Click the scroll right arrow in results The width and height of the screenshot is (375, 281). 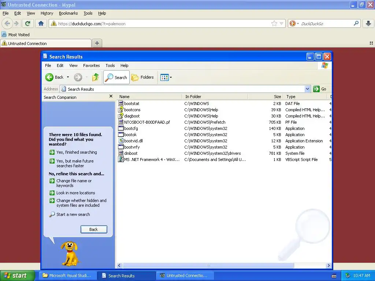328,266
